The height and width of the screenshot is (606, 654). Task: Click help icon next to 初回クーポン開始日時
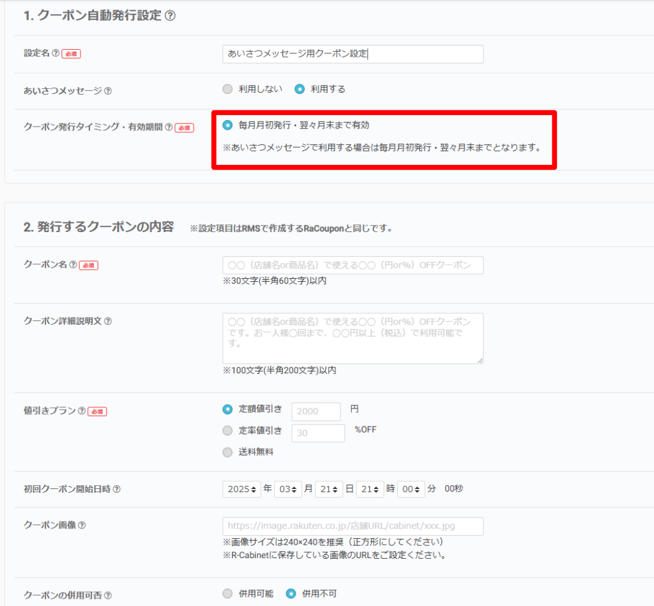point(117,489)
